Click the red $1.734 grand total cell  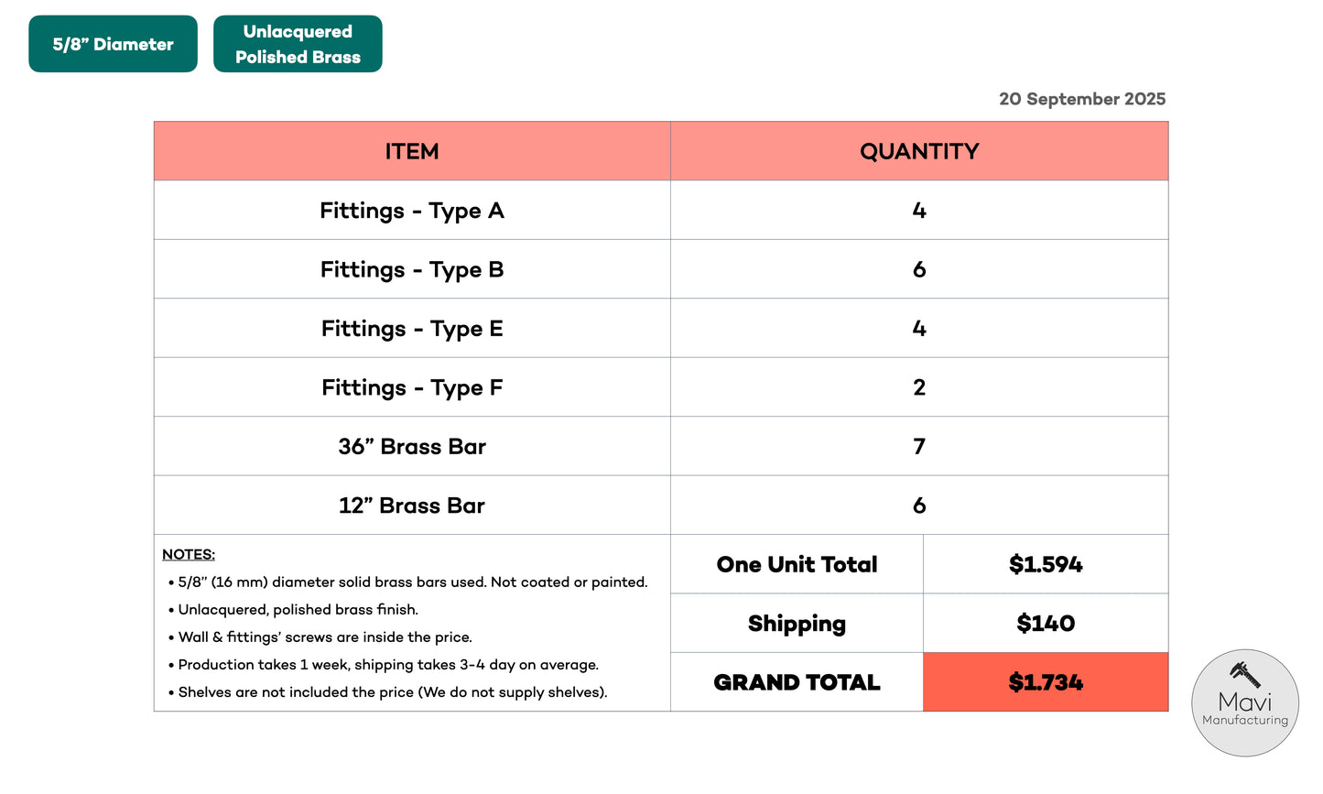point(1046,682)
